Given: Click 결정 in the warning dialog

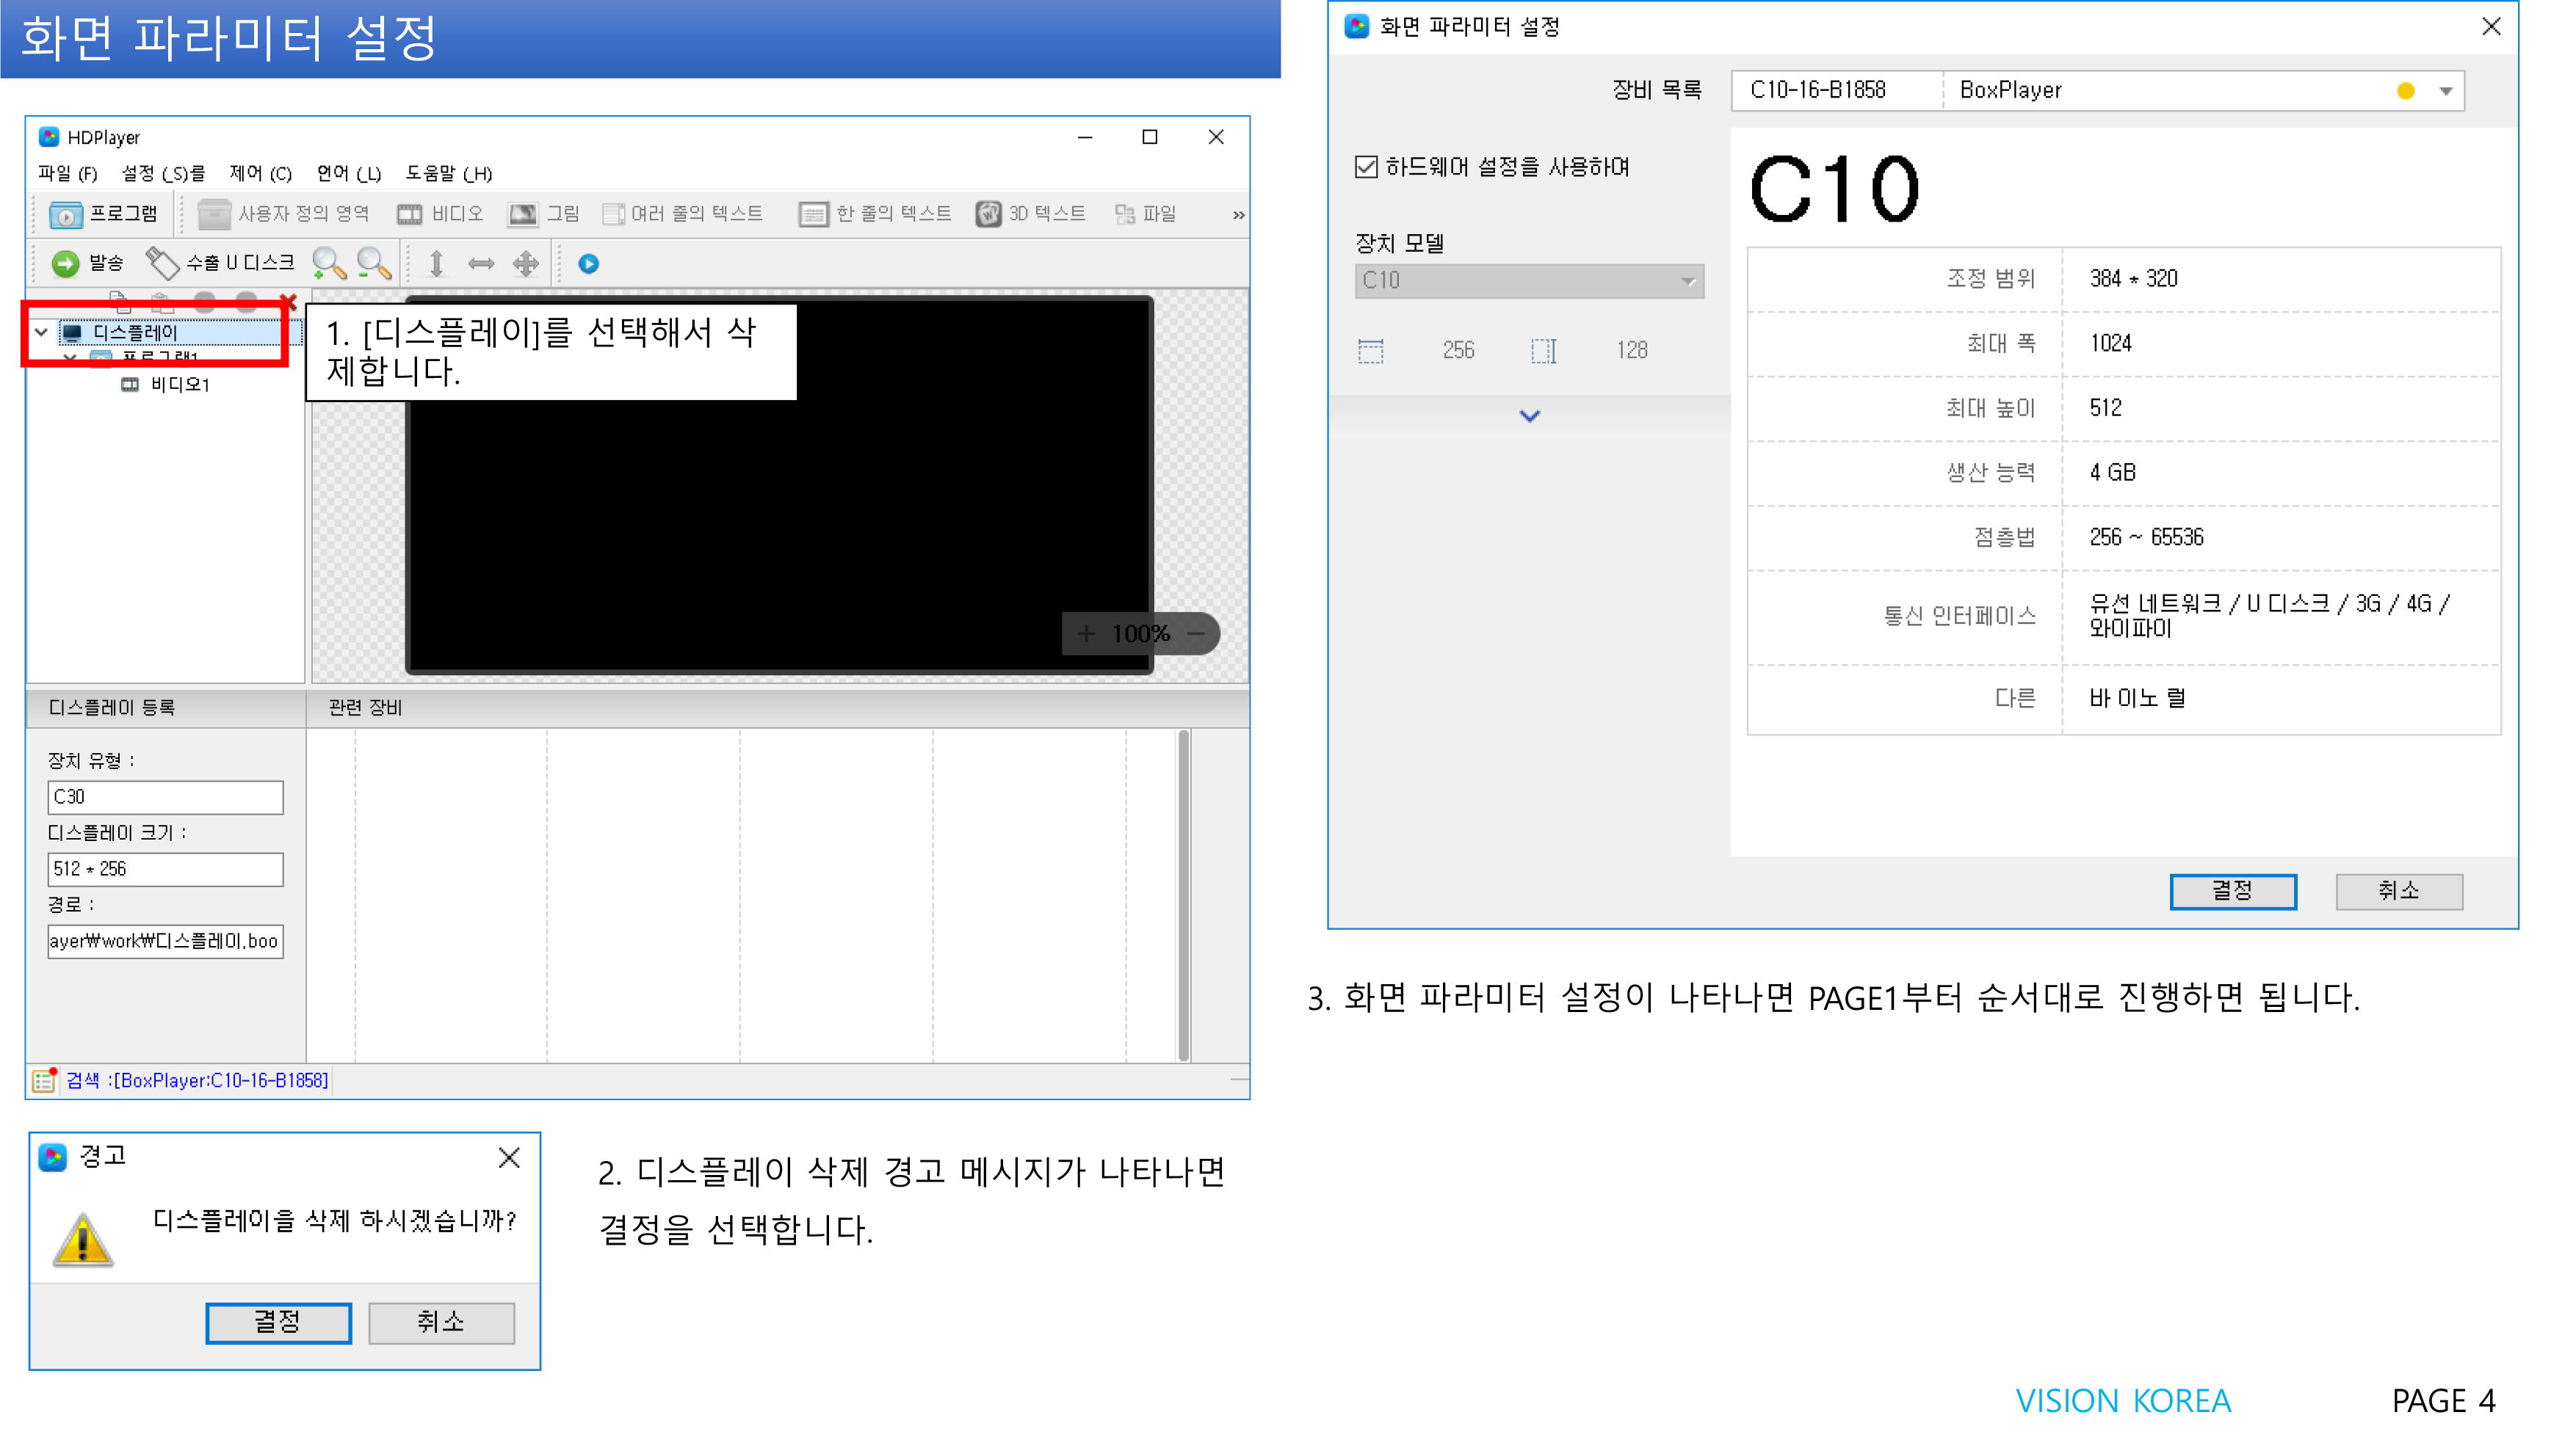Looking at the screenshot, I should coord(278,1322).
